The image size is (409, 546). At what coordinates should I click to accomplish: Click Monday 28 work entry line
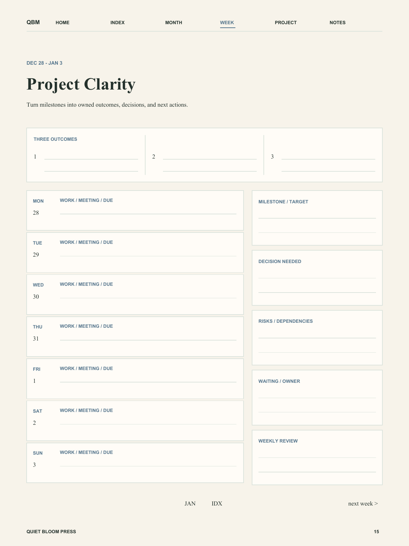pos(148,210)
